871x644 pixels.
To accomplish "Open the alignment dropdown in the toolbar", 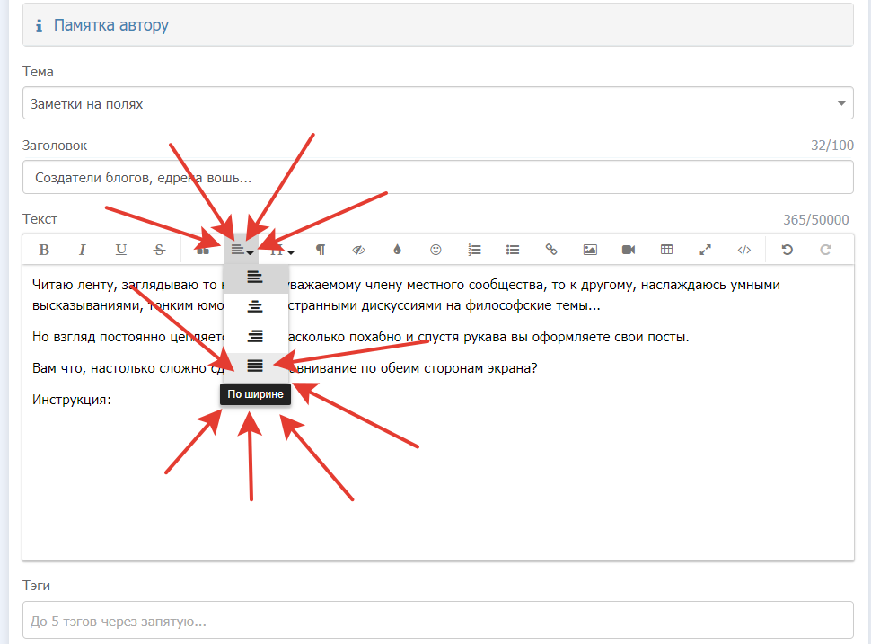I will [x=242, y=250].
